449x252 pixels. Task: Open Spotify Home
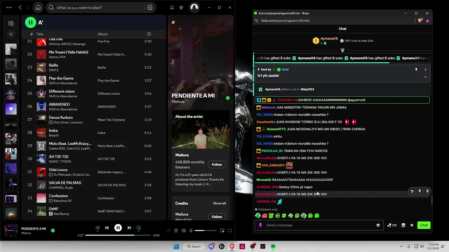point(38,7)
